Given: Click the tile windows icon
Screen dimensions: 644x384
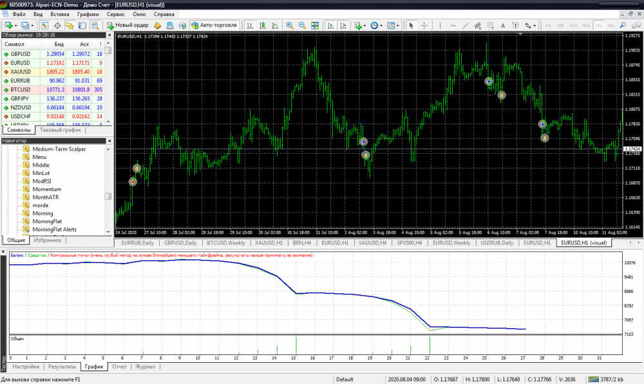Looking at the screenshot, I should (x=315, y=26).
